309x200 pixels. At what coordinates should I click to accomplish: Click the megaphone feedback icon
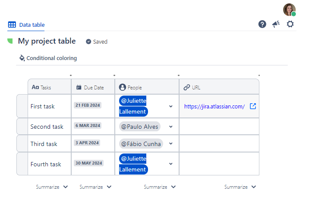pos(276,24)
